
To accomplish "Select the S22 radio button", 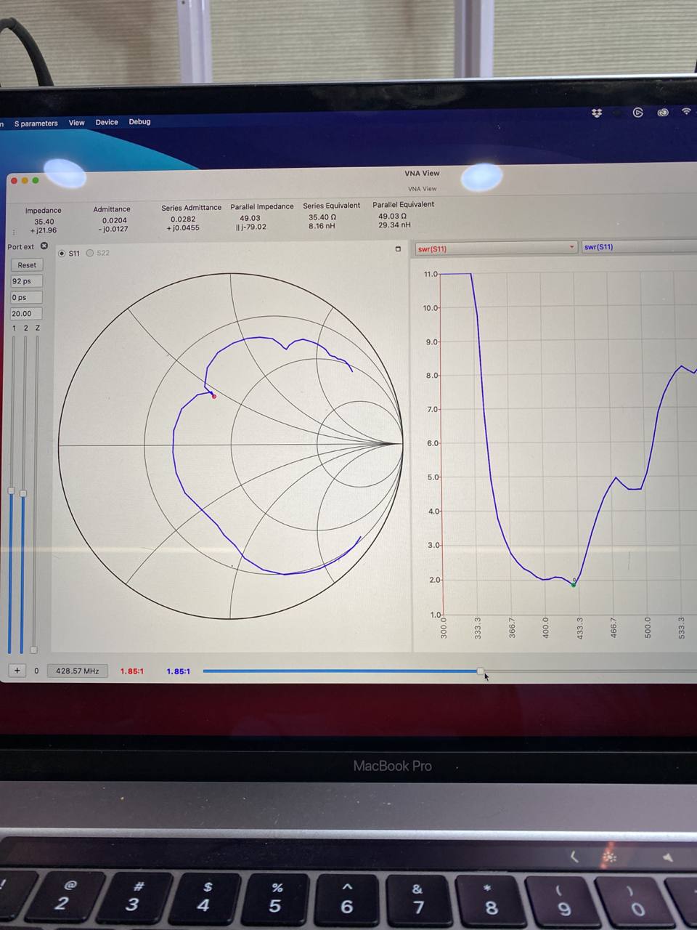I will [90, 253].
